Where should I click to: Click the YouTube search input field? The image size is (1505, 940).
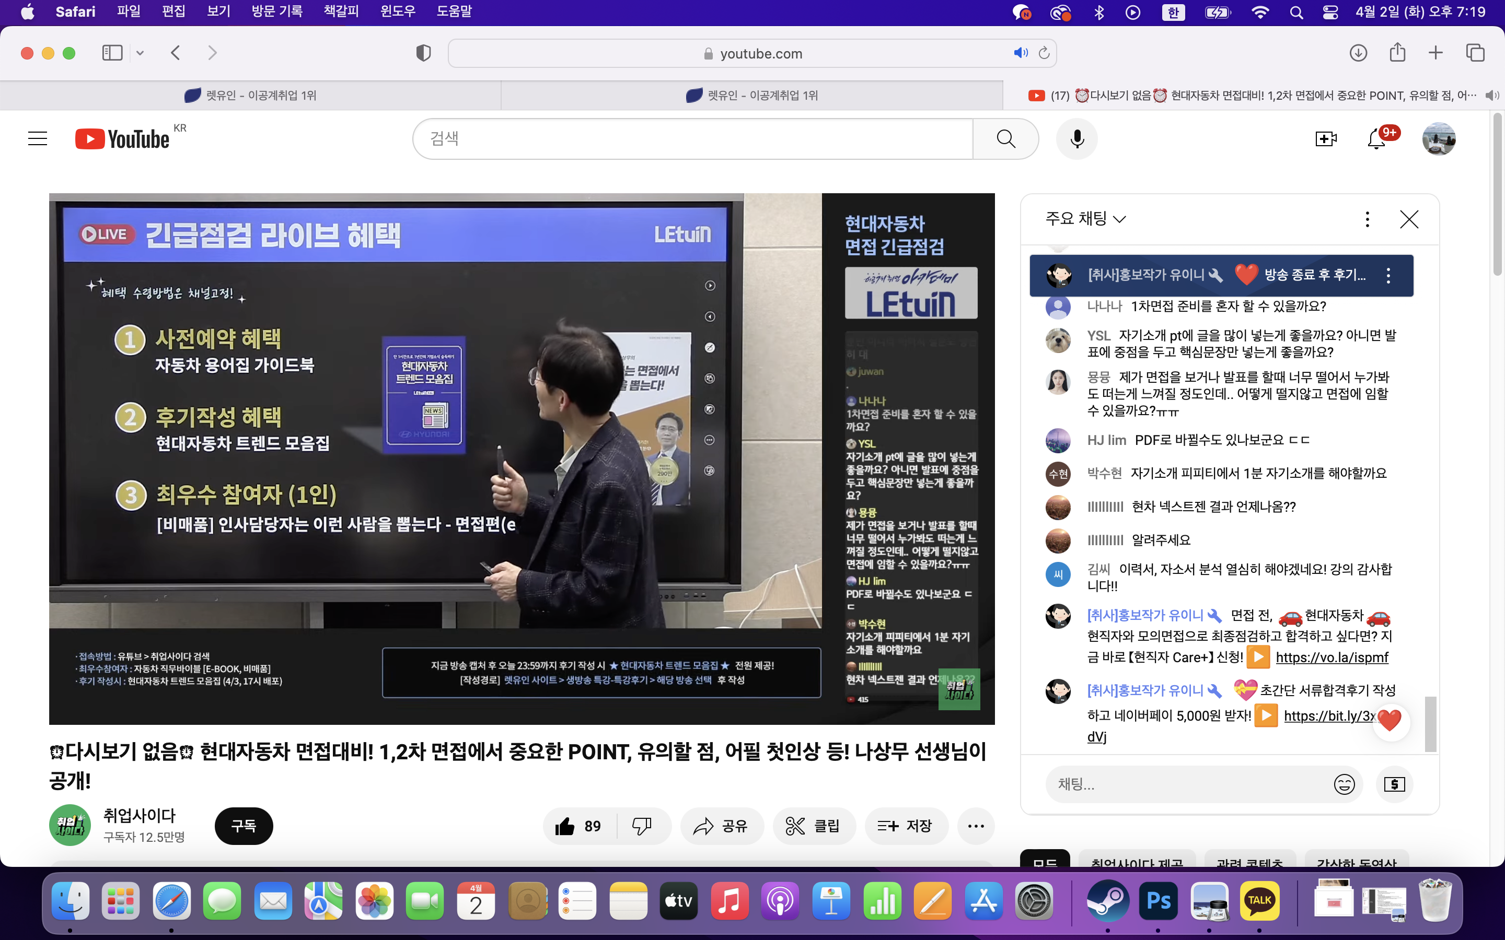click(693, 138)
